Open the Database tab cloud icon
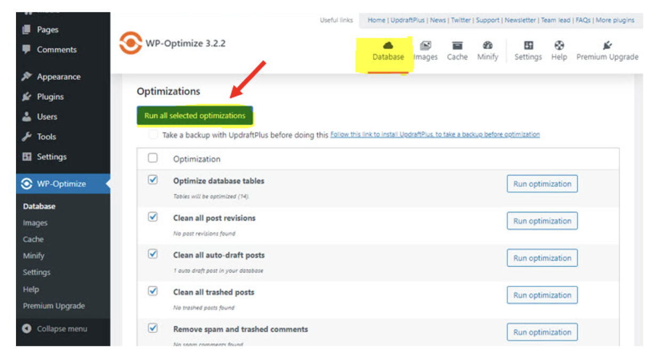 388,45
